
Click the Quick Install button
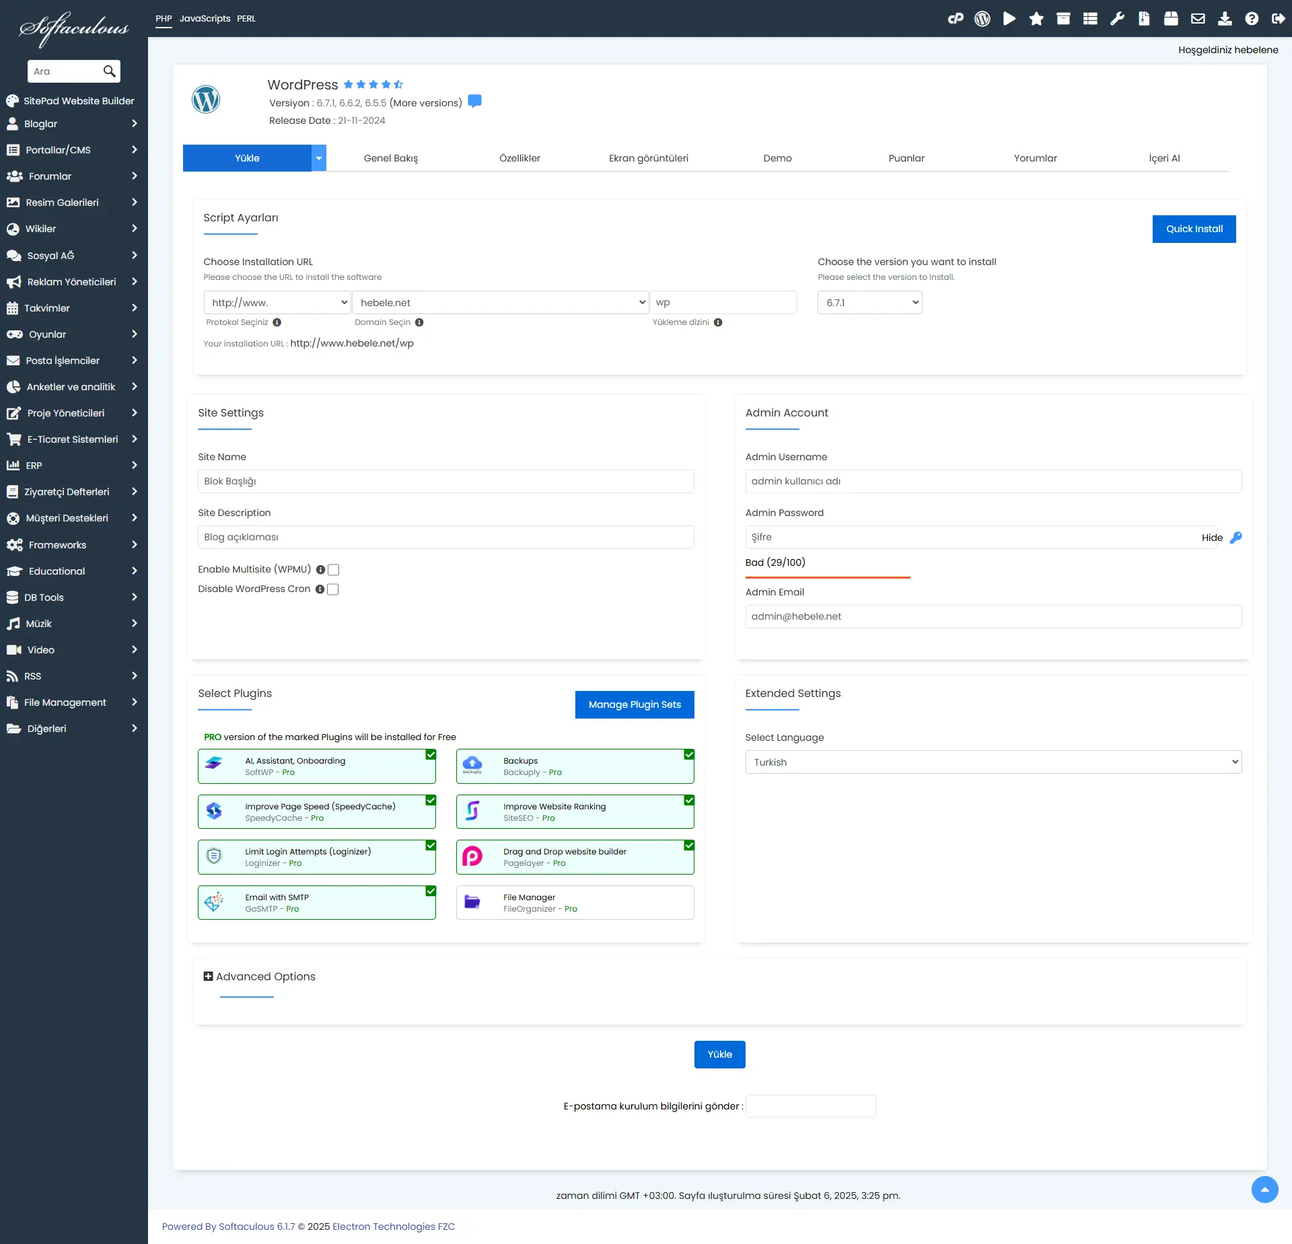tap(1195, 228)
